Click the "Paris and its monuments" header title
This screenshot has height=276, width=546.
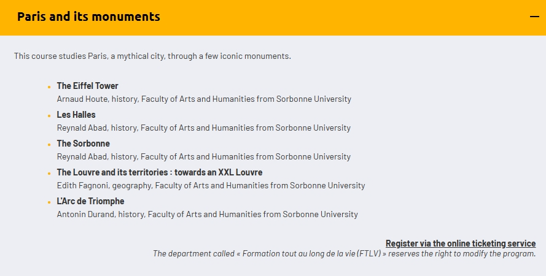[88, 17]
